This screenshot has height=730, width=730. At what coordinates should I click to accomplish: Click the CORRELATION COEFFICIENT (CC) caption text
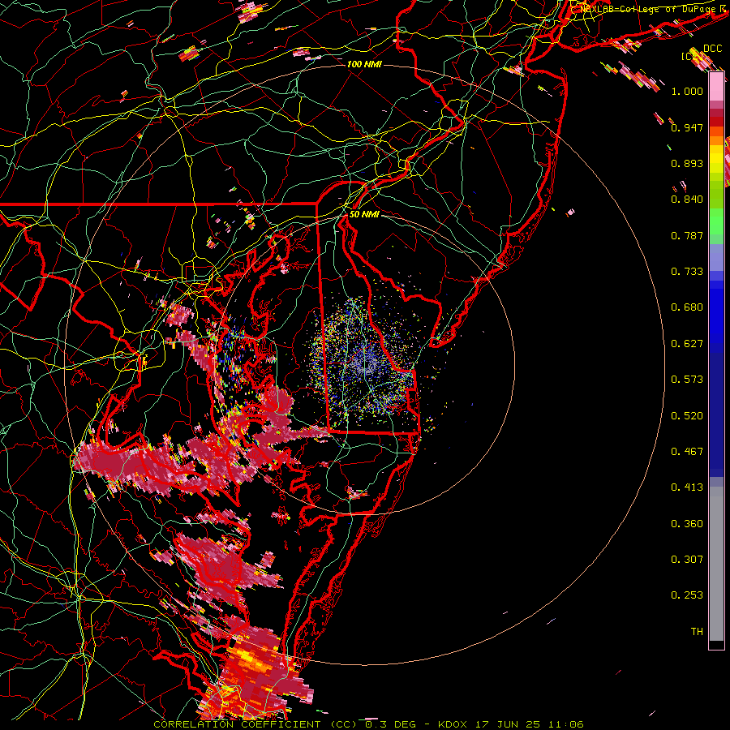(255, 724)
